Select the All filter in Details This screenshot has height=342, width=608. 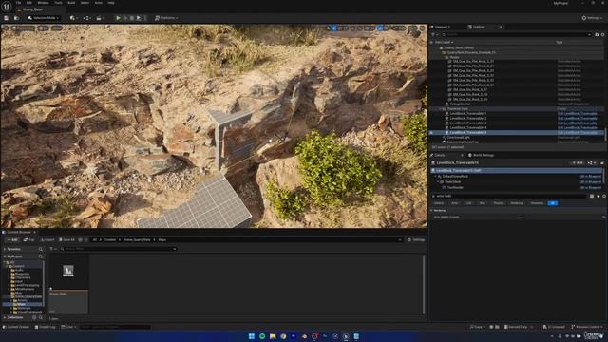tap(553, 203)
